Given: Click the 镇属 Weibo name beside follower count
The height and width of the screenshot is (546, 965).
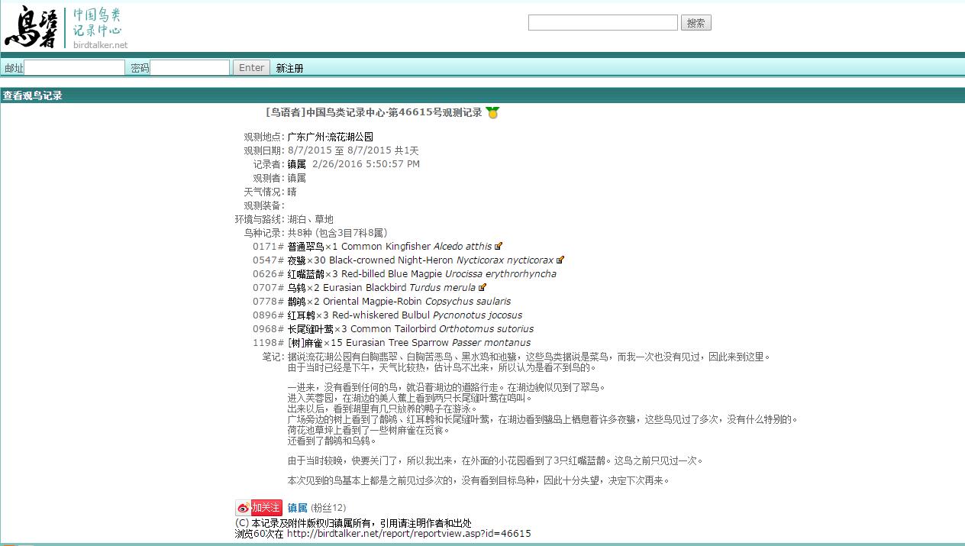Looking at the screenshot, I should [297, 508].
